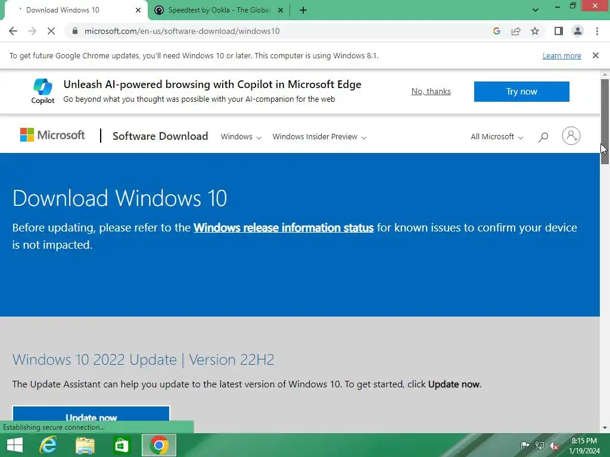Open Windows Store from taskbar

tap(122, 445)
